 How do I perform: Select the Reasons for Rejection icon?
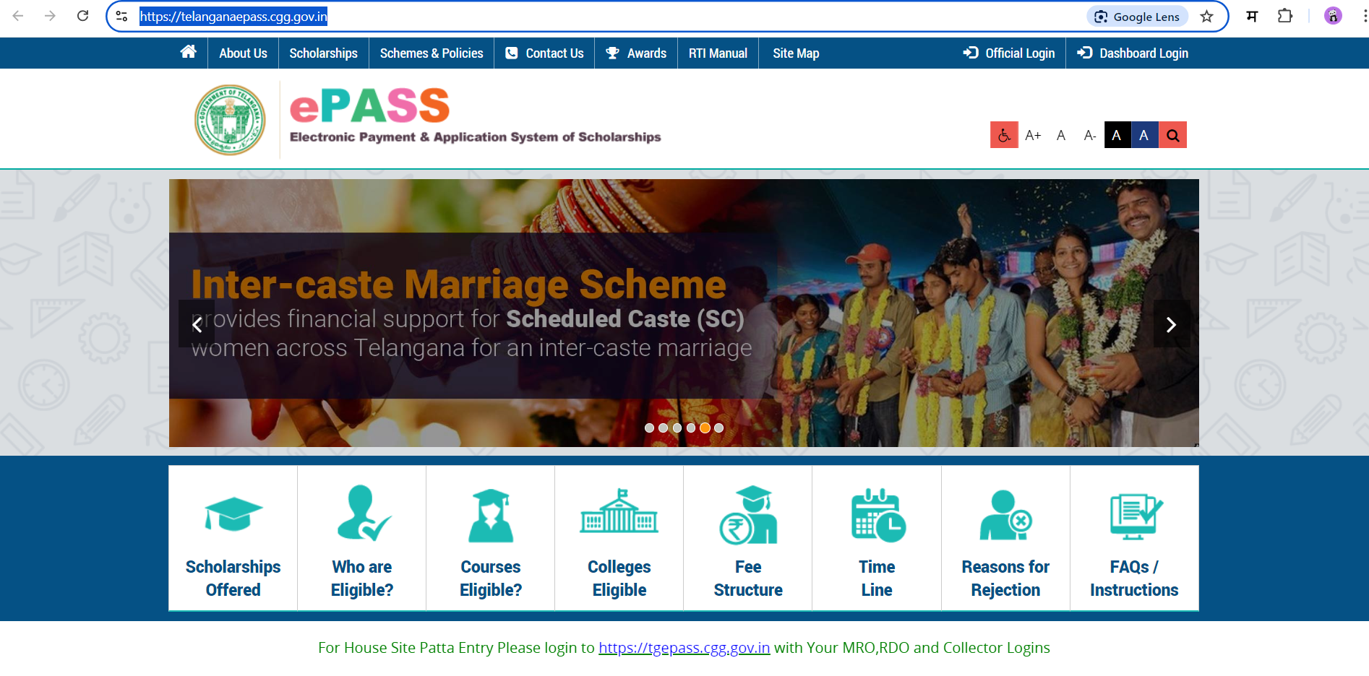click(1005, 514)
